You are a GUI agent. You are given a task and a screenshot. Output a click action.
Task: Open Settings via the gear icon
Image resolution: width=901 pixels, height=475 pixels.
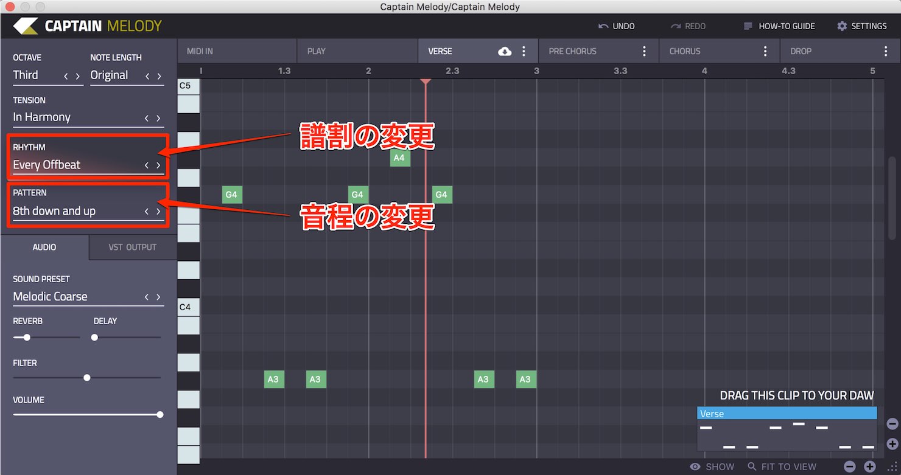point(842,26)
